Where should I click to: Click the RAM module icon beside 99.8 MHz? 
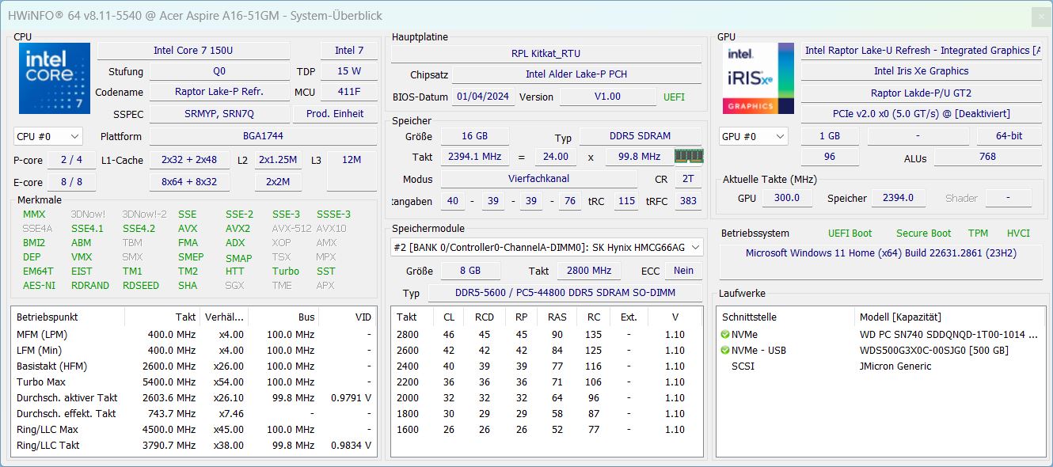coord(688,156)
